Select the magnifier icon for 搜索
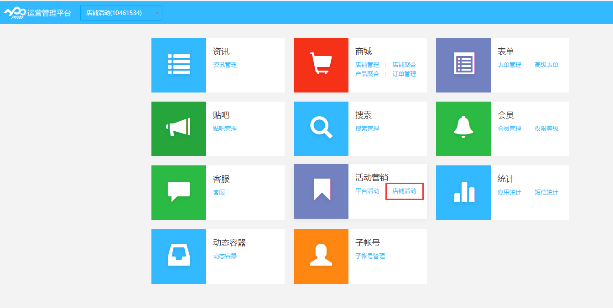Screen dimensions: 613x308 coord(321,129)
